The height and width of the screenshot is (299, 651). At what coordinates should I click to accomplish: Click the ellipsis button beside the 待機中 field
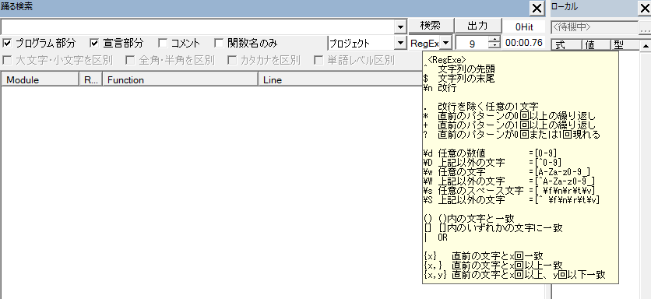pos(645,28)
